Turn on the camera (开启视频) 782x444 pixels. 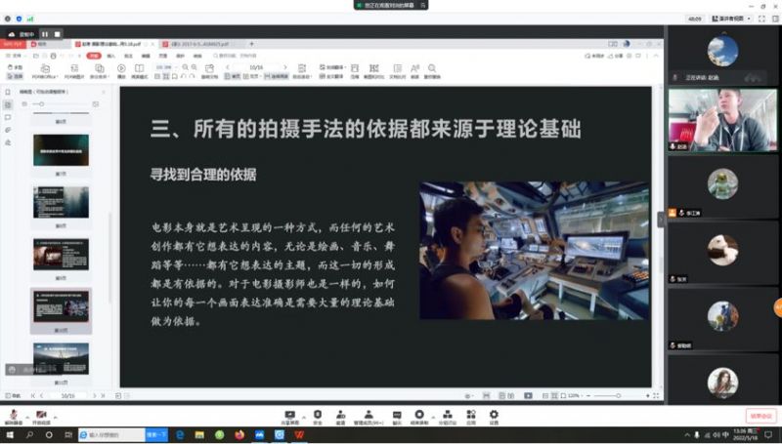pos(43,415)
